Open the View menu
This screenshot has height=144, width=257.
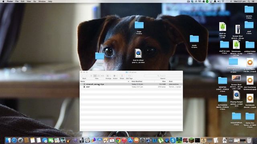(29, 1)
